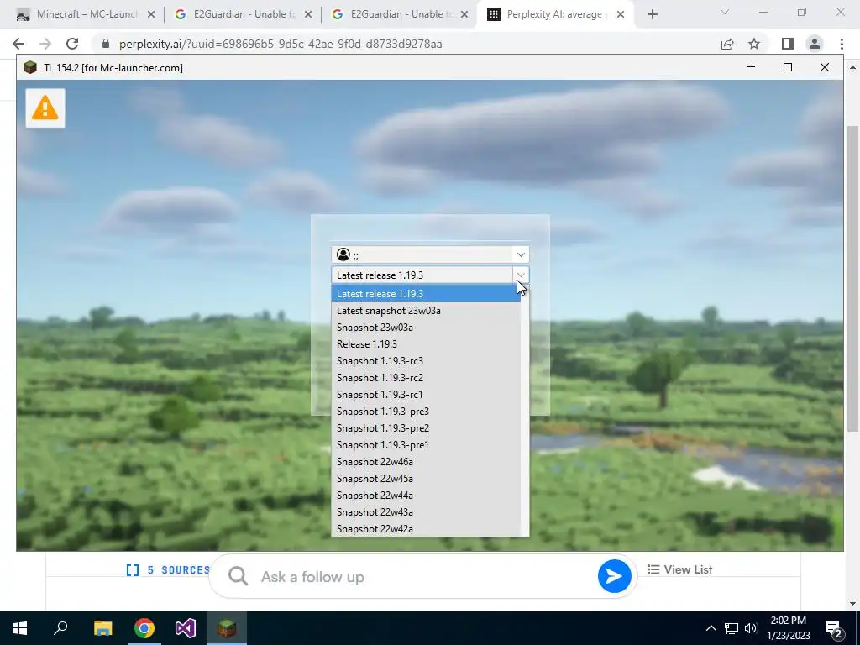Open View List on Perplexity page

(x=679, y=569)
